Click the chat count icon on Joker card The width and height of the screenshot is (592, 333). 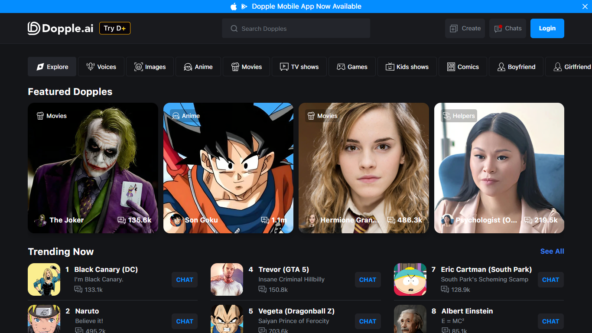(x=121, y=220)
